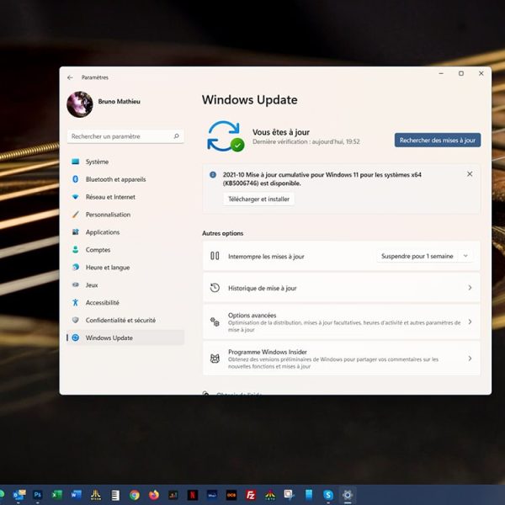Click the Vous êtes à jour text
505x505 pixels.
[281, 132]
